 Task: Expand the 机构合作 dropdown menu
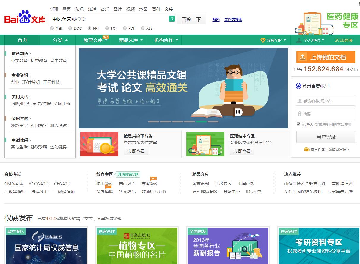coord(166,40)
